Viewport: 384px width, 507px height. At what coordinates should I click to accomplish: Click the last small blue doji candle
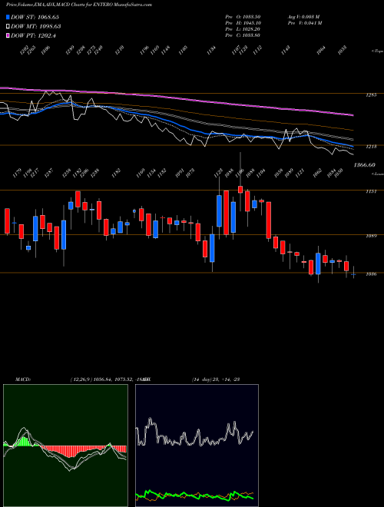[353, 274]
